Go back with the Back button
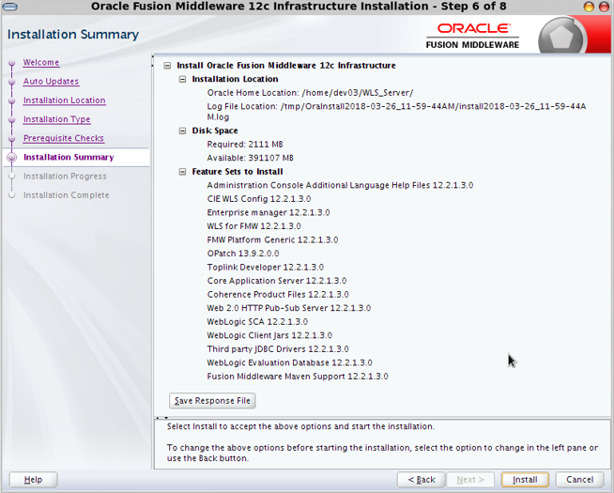Screen dimensions: 614x493 click(422, 480)
